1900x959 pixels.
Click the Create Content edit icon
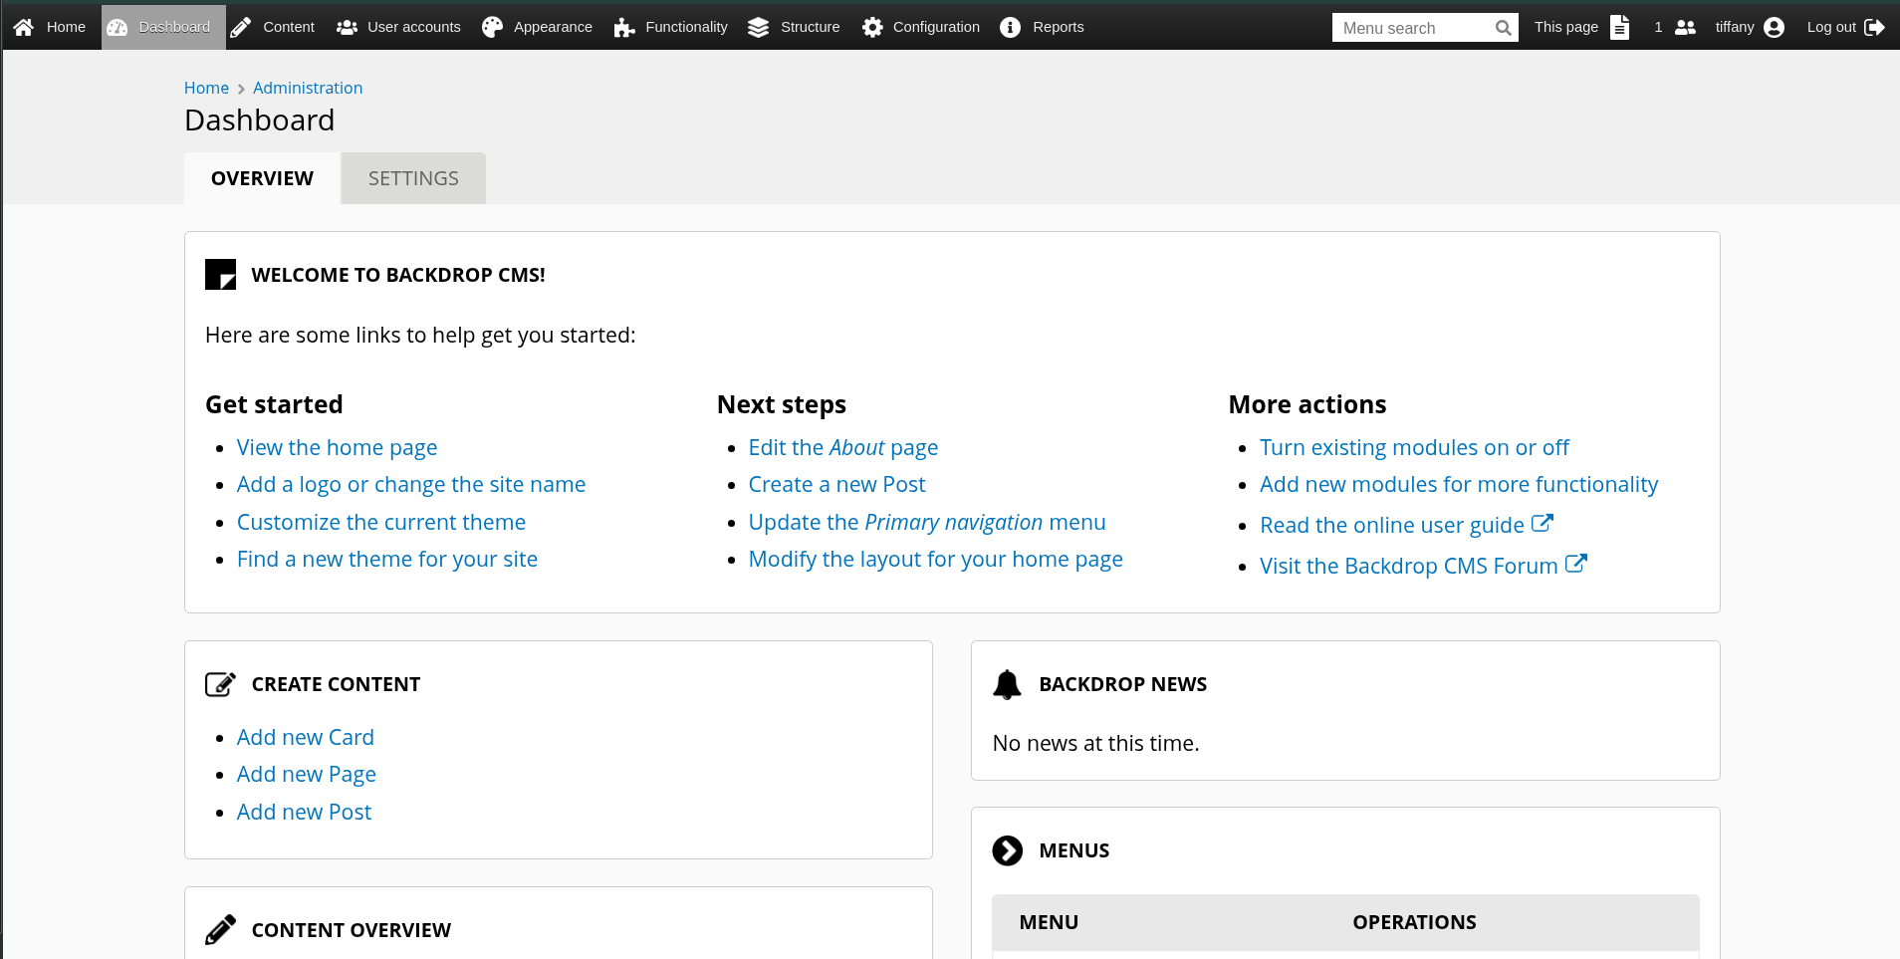220,684
